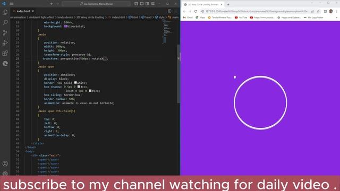Click the 'border-radius: 50%;' code line
The width and height of the screenshot is (340, 191).
(x=59, y=99)
